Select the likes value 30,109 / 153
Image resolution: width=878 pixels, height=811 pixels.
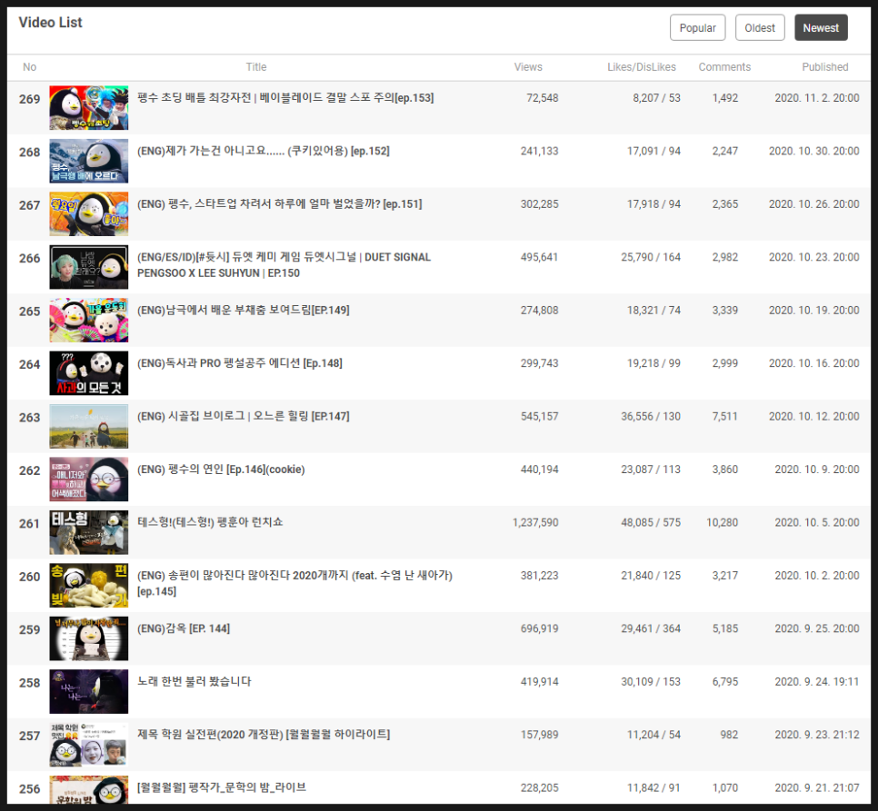click(x=651, y=682)
